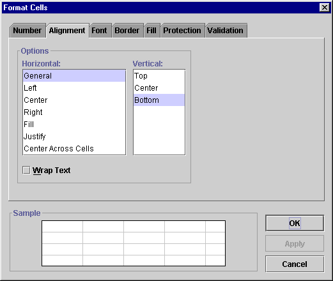Switch to the Number tab
Viewport: 333px width, 281px height.
27,31
